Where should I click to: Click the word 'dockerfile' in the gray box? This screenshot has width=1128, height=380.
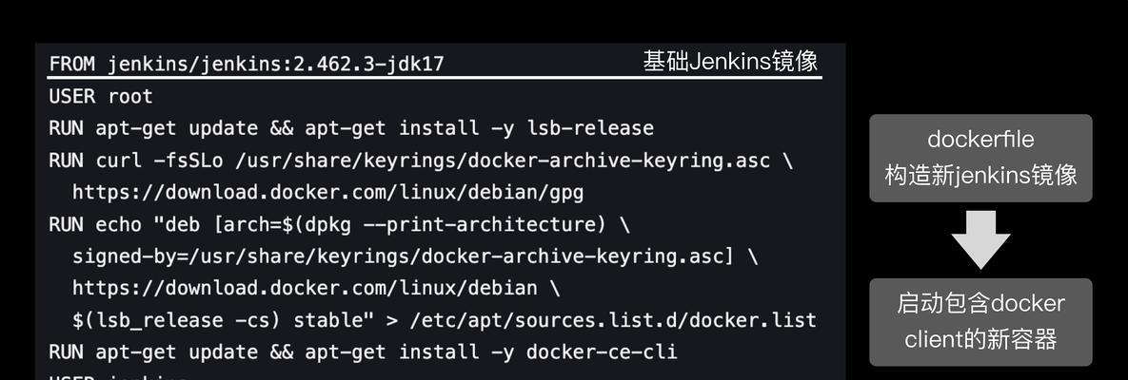pos(980,139)
